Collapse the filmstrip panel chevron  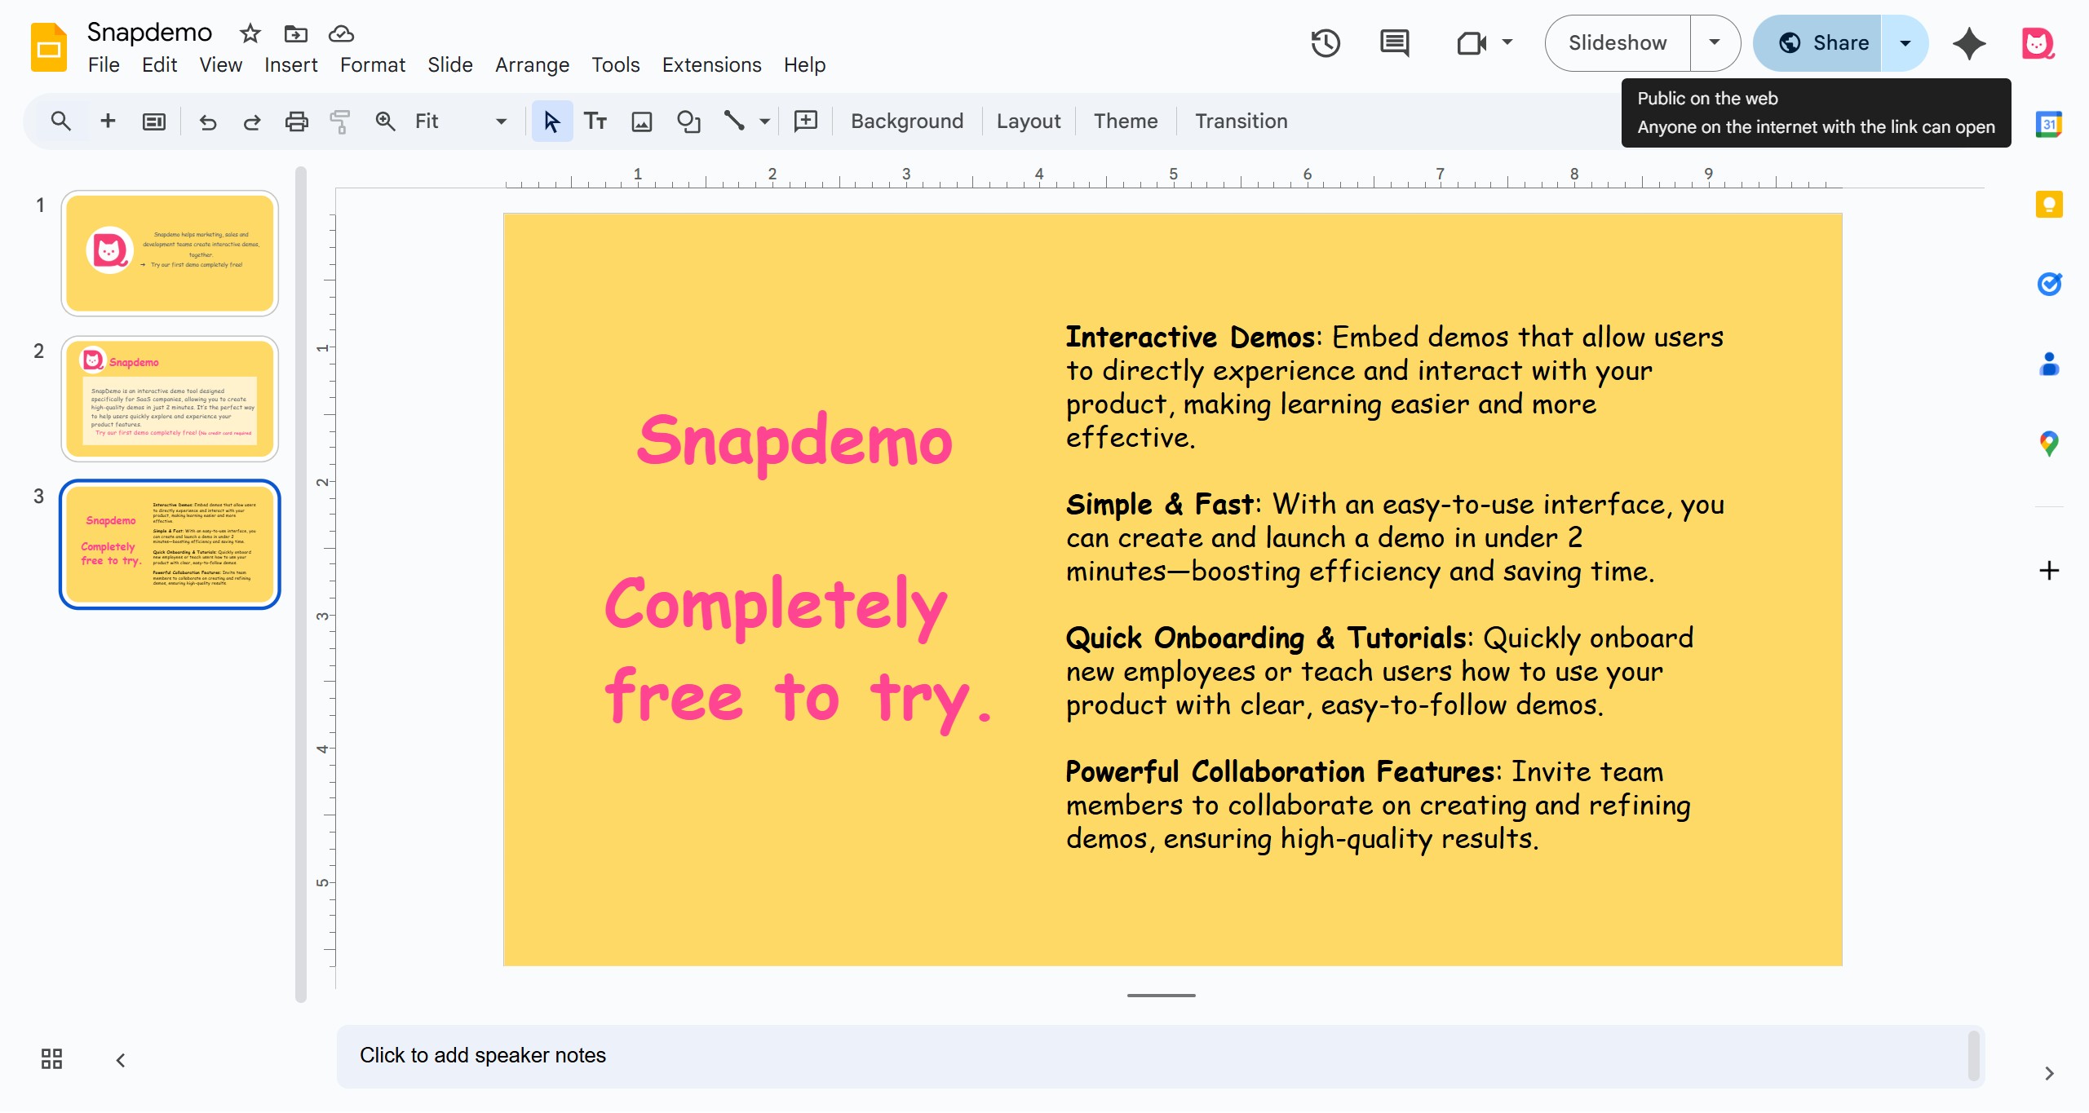point(121,1060)
